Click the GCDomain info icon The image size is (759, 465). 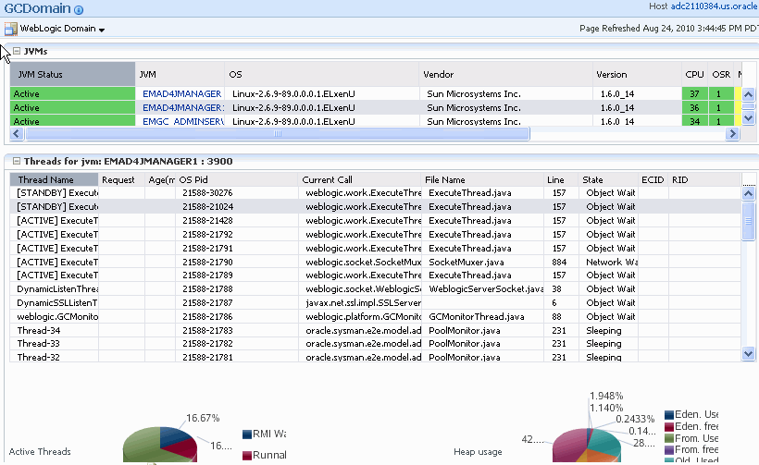[x=79, y=9]
